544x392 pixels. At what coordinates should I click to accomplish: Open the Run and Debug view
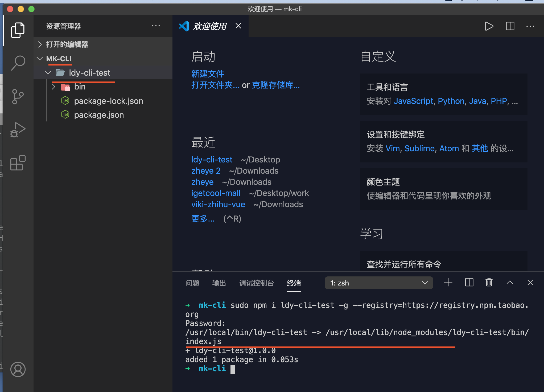(18, 130)
